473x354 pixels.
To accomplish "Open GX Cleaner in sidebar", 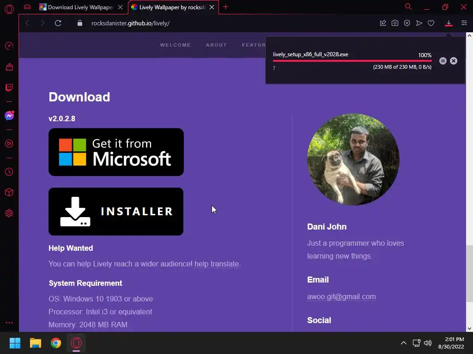I will click(9, 67).
